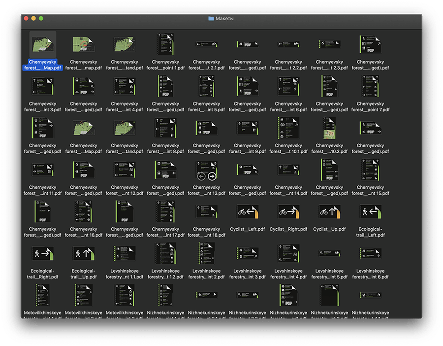Image resolution: width=443 pixels, height=346 pixels.
Task: Select the Ecological-trail__Left.pdf icon
Action: click(370, 212)
